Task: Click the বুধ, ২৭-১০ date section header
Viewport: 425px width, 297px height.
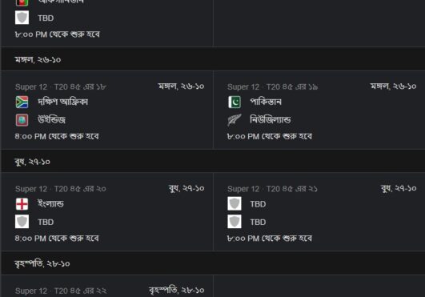Action: click(x=213, y=161)
